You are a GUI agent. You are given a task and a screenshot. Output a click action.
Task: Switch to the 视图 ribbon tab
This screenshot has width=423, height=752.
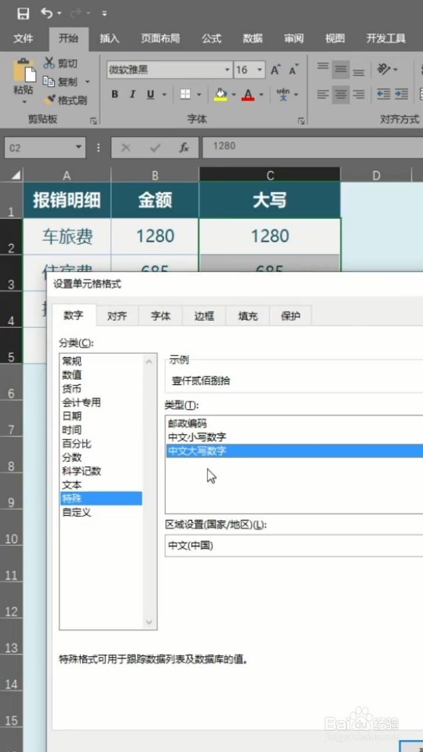[335, 38]
